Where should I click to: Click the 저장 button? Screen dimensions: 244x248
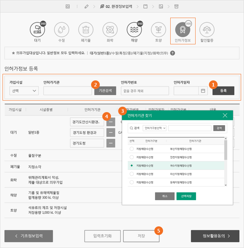(x=141, y=236)
